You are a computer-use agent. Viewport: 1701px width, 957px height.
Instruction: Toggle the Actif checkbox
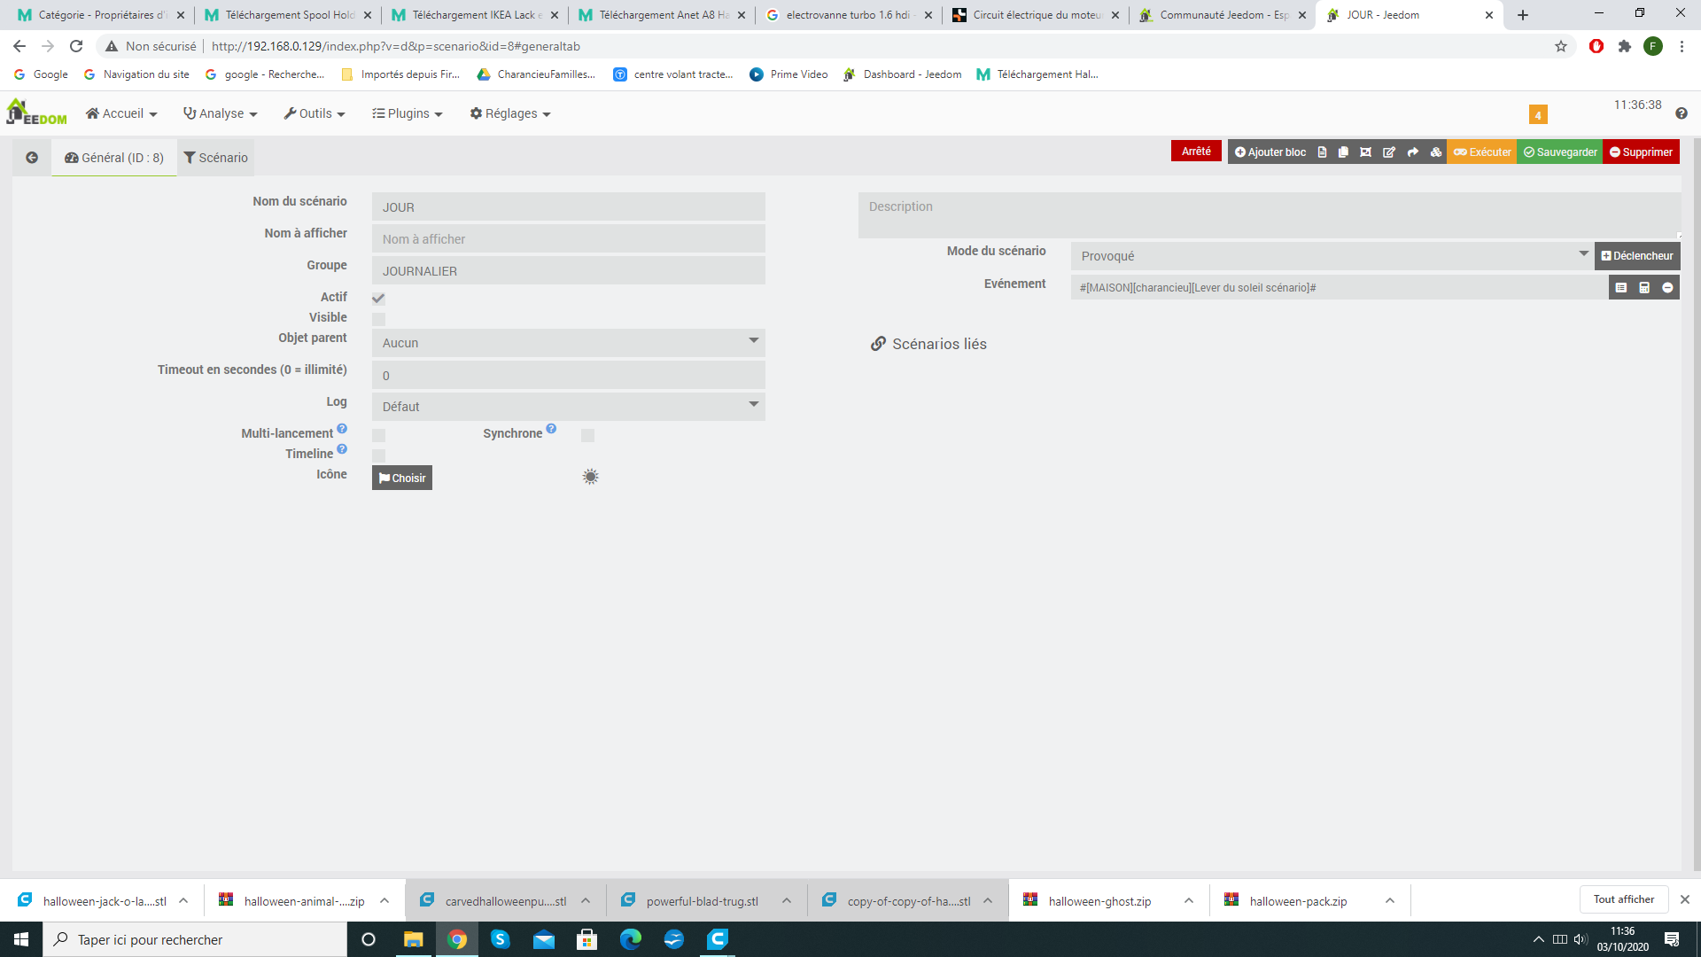378,299
